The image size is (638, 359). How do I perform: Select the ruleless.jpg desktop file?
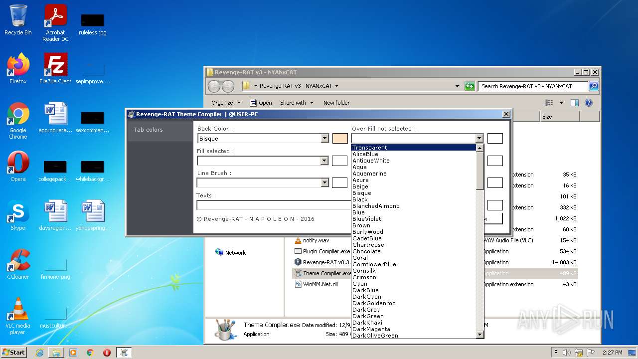pos(93,24)
